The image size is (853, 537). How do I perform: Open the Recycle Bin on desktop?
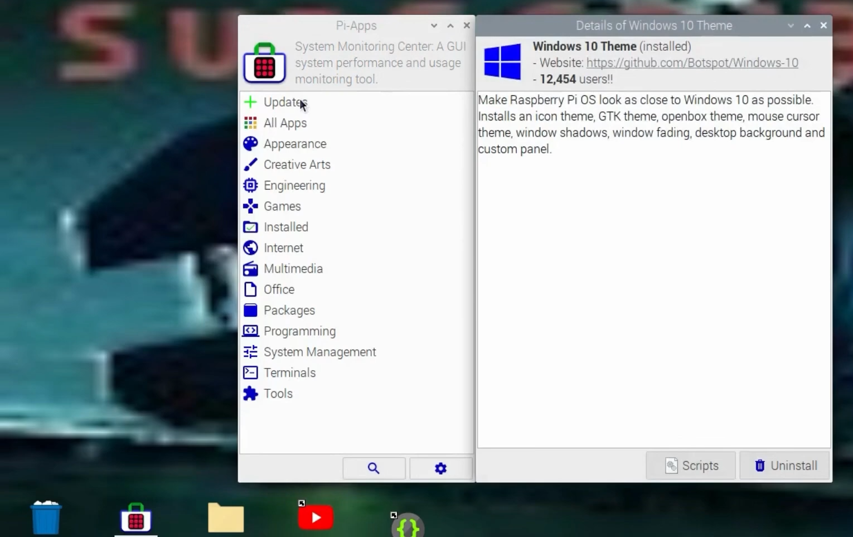pyautogui.click(x=46, y=516)
